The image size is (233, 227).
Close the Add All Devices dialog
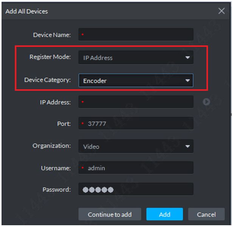tap(222, 11)
